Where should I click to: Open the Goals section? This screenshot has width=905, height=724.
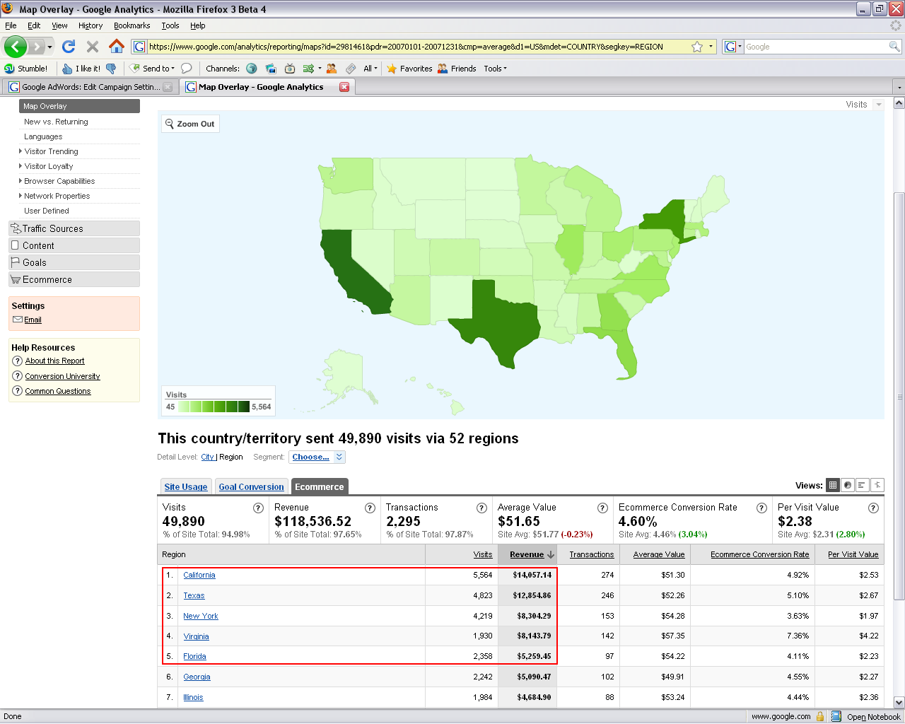coord(74,262)
